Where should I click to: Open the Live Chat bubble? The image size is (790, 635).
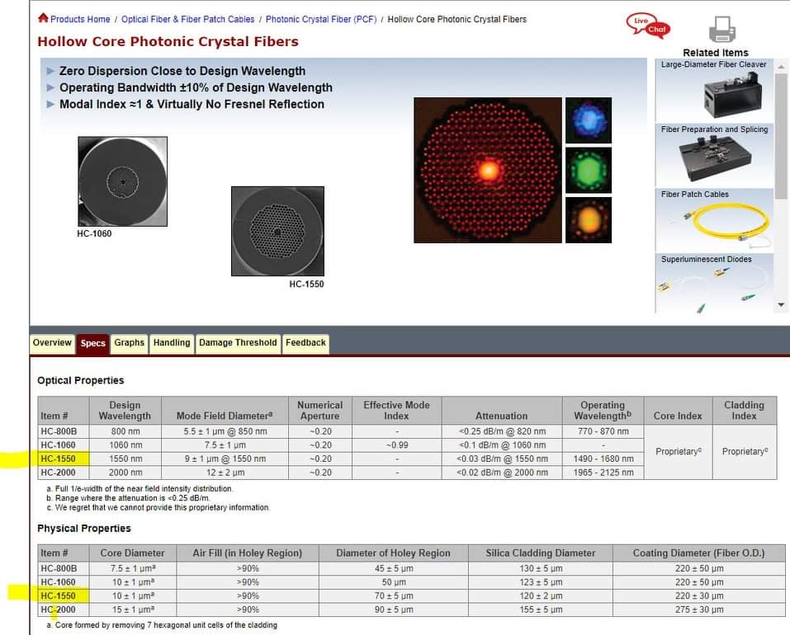pos(648,26)
